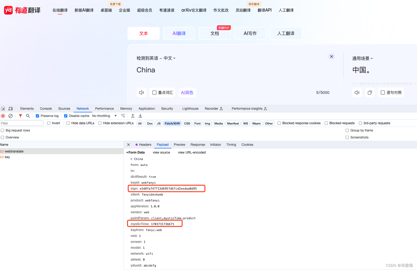Check Blocked response cookies
The height and width of the screenshot is (270, 417).
[279, 123]
